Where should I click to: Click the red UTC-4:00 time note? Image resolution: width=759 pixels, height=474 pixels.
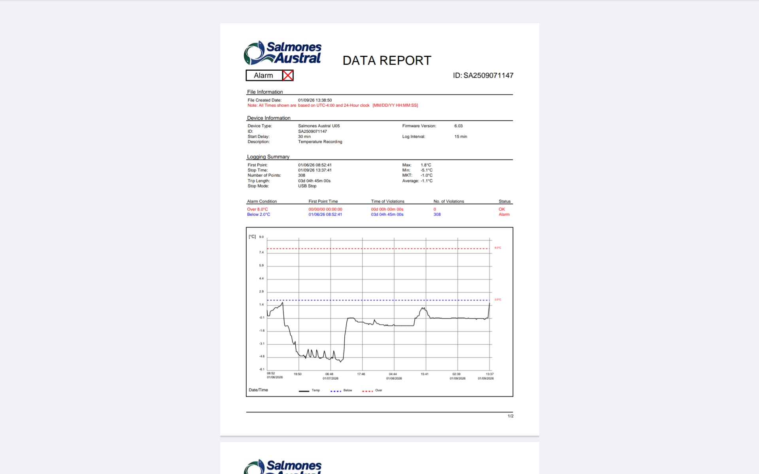click(332, 105)
